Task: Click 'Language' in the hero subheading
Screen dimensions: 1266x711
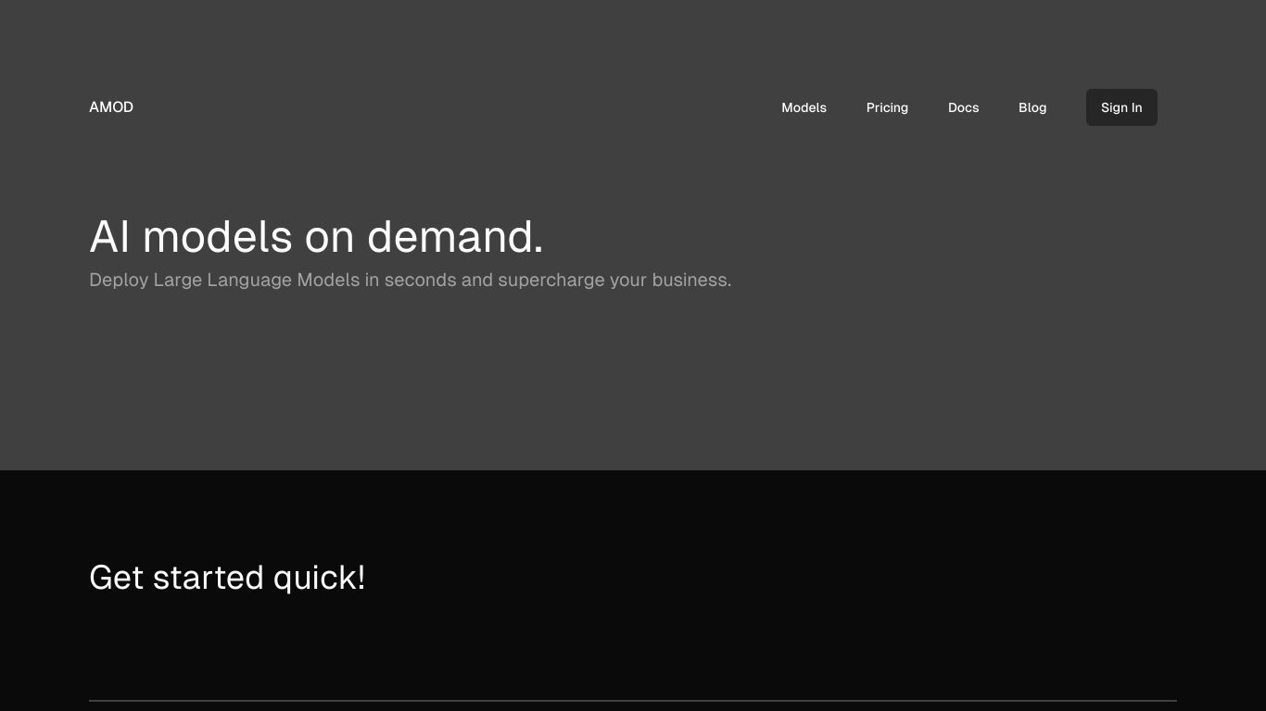Action: (x=249, y=280)
